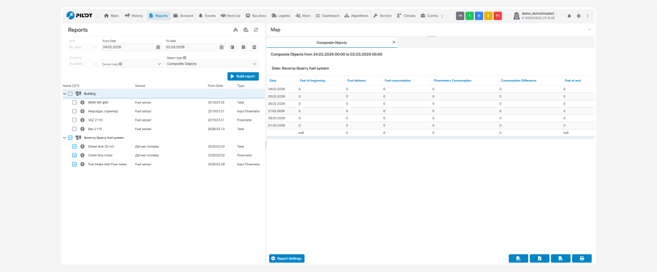This screenshot has height=272, width=657.
Task: Click the refresh icon in the Reports header
Action: coord(256,30)
